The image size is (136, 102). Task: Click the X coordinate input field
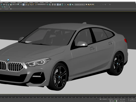coord(105,99)
